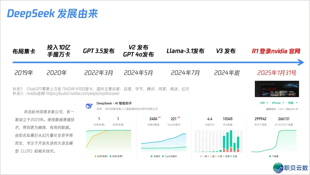310x175 pixels.
Task: Toggle the 五星 rating legend entry
Action: [234, 156]
